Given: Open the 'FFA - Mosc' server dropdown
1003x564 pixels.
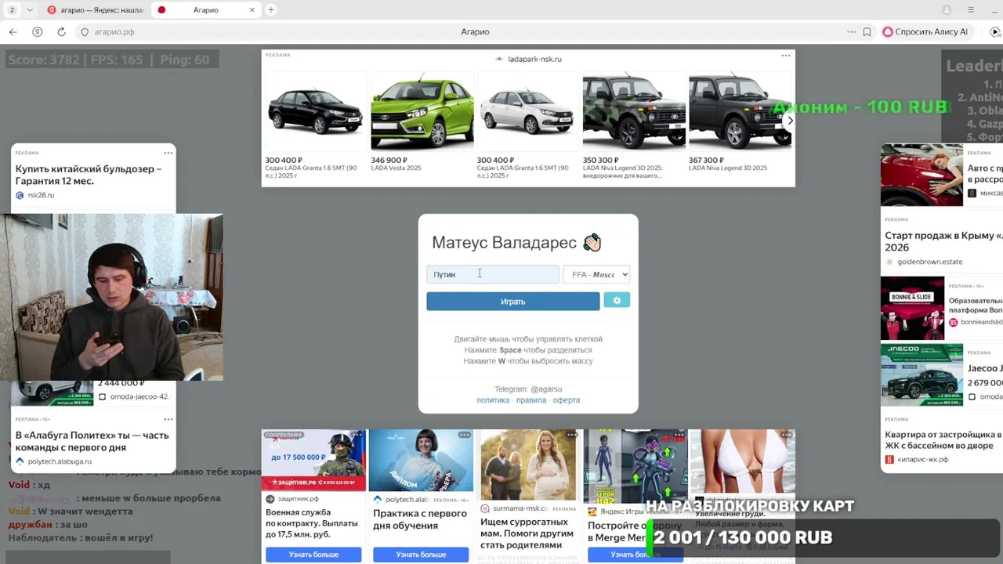Looking at the screenshot, I should 596,274.
